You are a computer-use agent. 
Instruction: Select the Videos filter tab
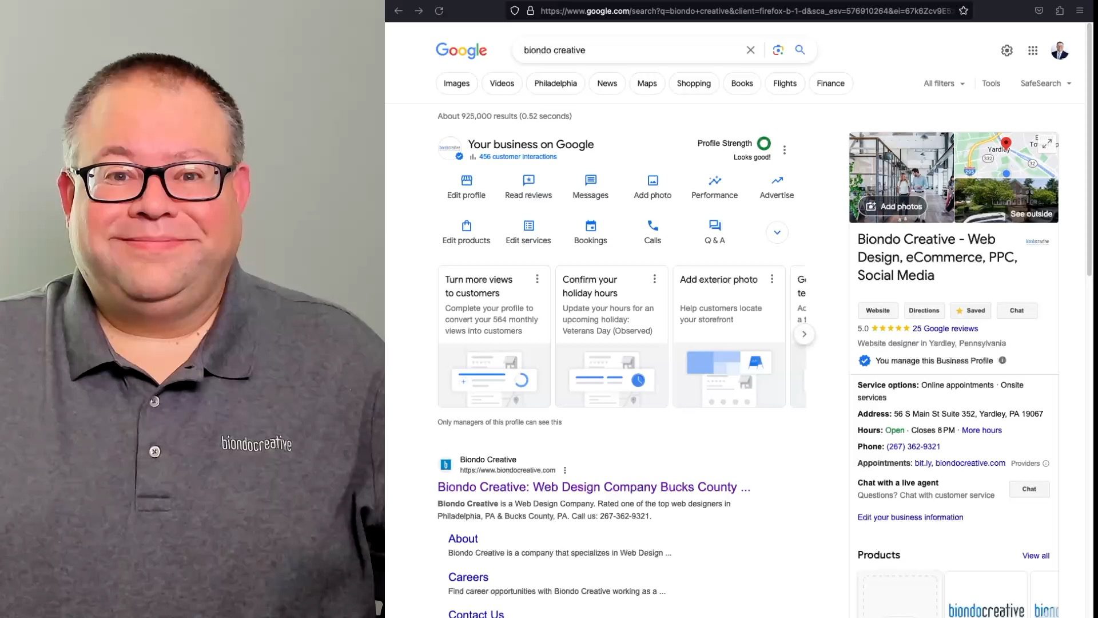coord(502,84)
